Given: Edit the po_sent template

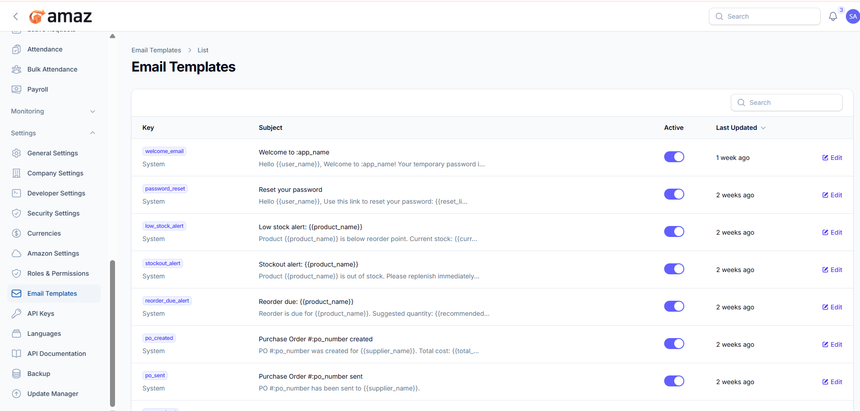Looking at the screenshot, I should (832, 382).
